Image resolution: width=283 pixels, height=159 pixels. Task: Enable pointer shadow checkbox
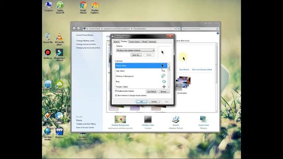click(116, 91)
